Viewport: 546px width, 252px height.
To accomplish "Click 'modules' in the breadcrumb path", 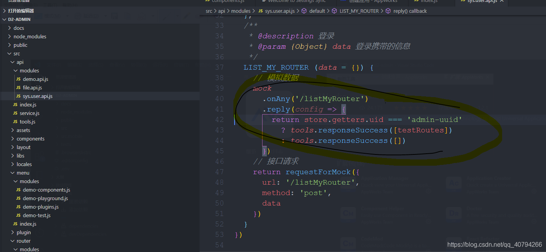I will tap(241, 11).
